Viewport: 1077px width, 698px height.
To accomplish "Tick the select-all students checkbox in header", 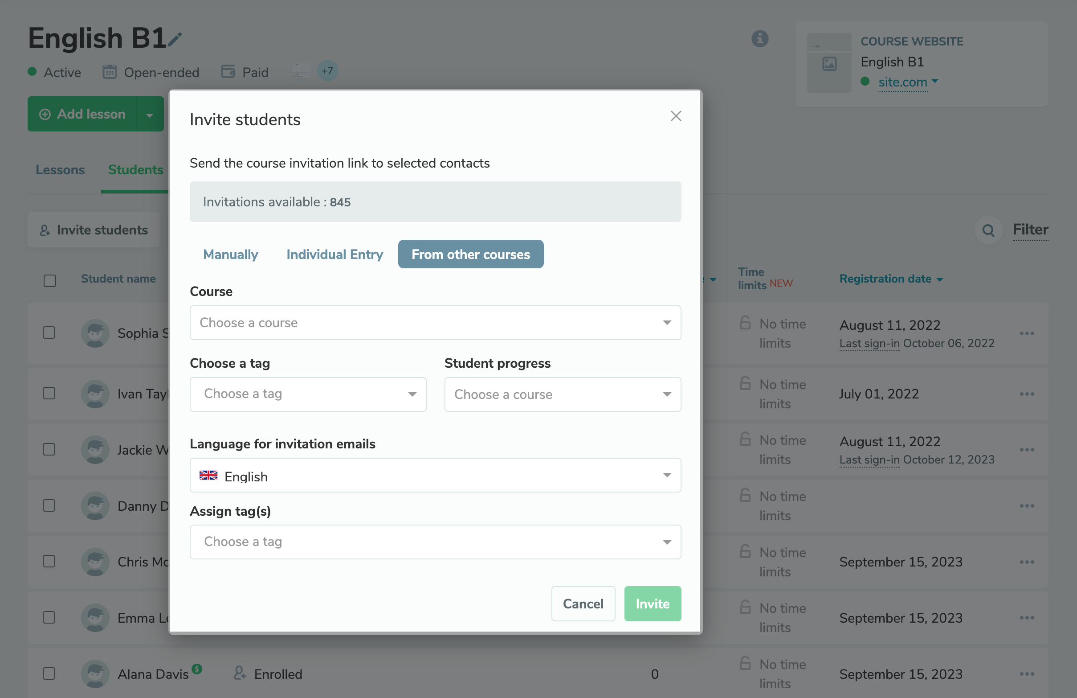I will coord(50,280).
